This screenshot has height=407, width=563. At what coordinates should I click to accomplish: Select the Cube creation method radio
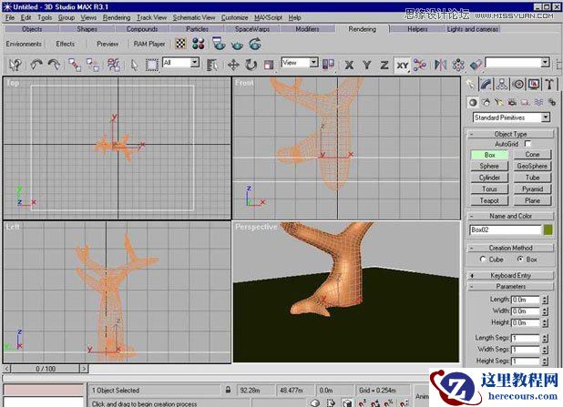483,259
